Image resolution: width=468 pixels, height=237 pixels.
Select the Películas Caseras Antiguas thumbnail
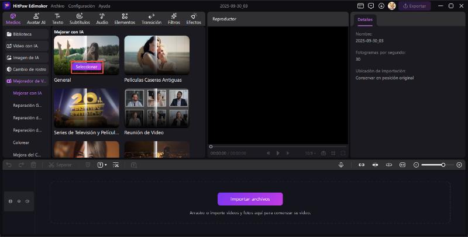(x=157, y=54)
